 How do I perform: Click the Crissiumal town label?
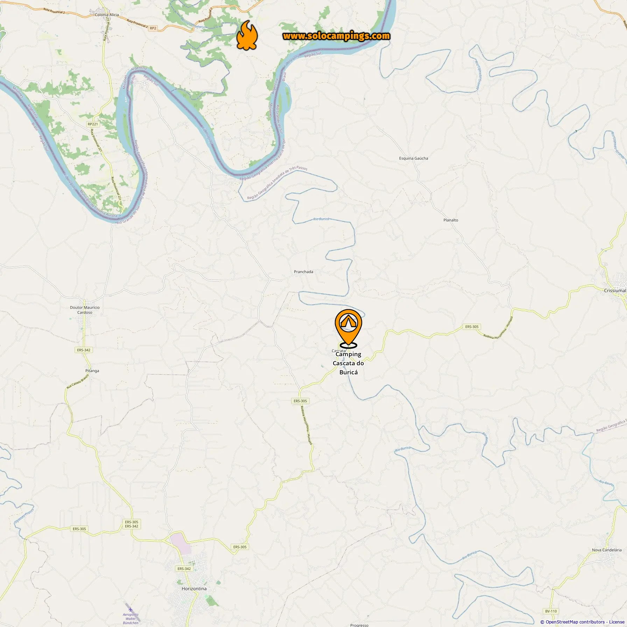pyautogui.click(x=615, y=290)
